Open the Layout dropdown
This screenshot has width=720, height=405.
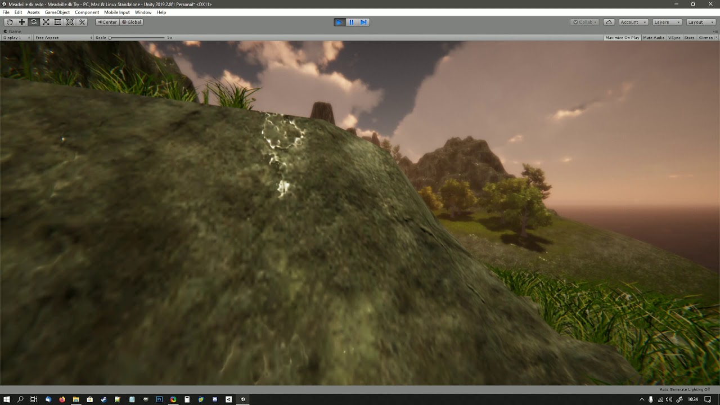point(700,22)
